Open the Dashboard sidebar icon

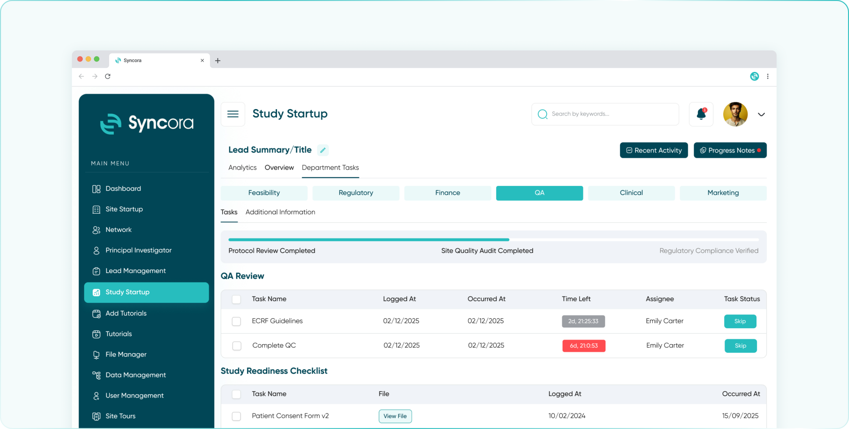(x=96, y=189)
